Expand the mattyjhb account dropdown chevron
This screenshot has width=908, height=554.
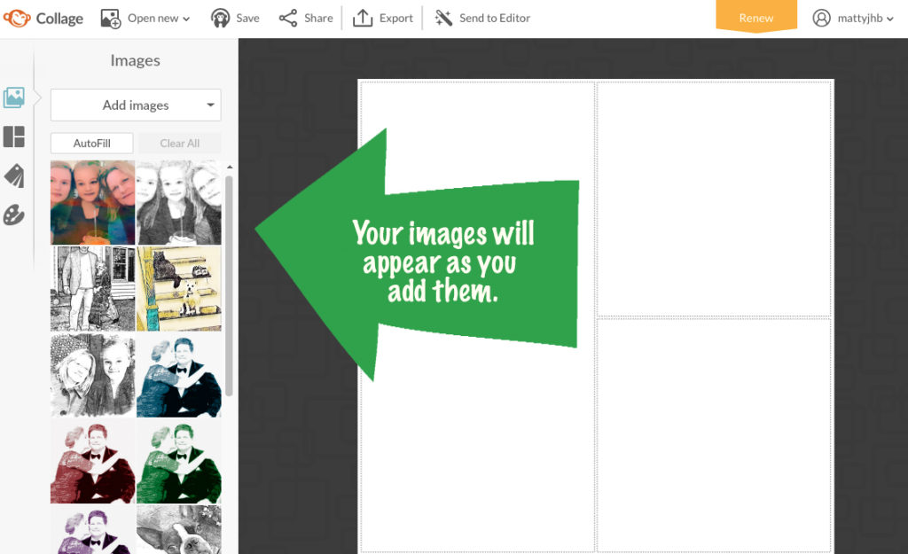pyautogui.click(x=890, y=20)
